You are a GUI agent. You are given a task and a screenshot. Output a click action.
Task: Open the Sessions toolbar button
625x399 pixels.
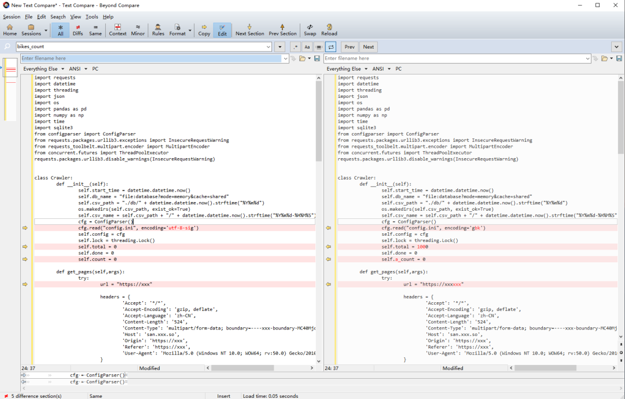(x=31, y=30)
